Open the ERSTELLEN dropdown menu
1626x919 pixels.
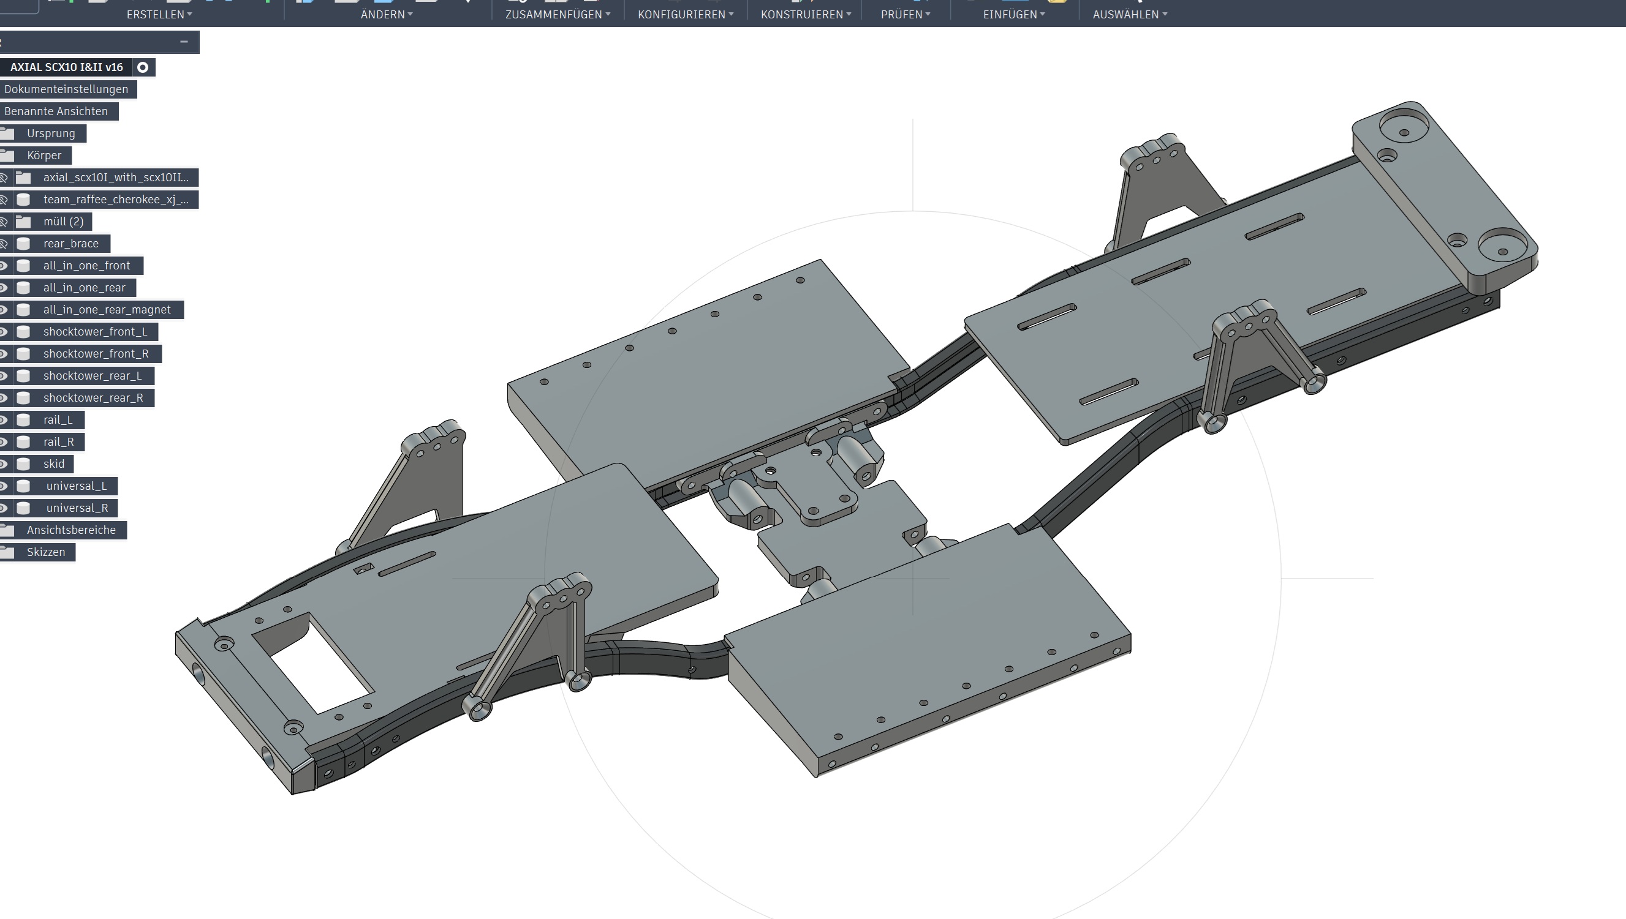click(159, 14)
